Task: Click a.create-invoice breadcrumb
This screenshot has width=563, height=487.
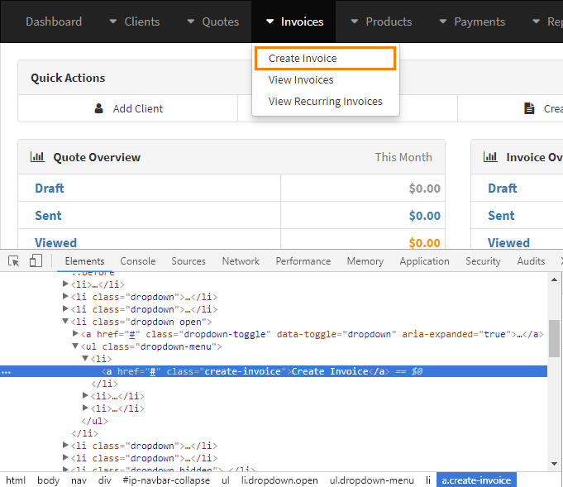Action: pyautogui.click(x=476, y=480)
